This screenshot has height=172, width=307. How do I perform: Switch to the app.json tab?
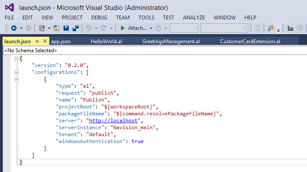coord(61,41)
